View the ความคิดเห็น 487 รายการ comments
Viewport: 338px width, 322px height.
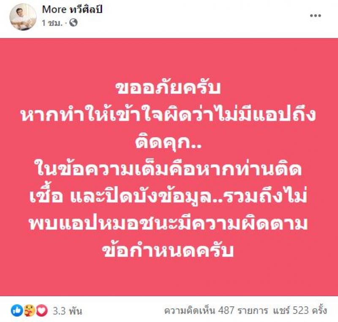point(216,311)
